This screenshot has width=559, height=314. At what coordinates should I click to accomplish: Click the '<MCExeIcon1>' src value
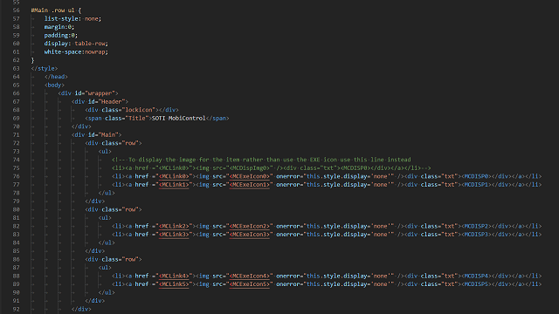click(x=249, y=184)
